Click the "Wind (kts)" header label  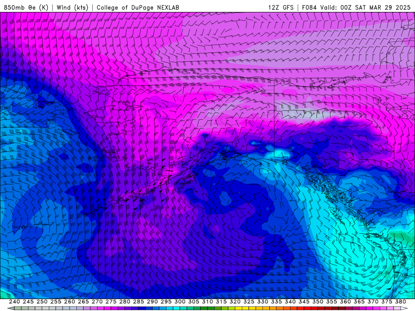pyautogui.click(x=72, y=7)
